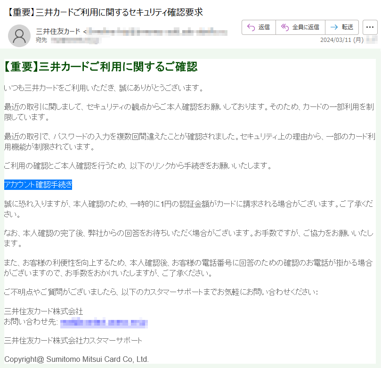Click the paragraph starting なお、本人確認の完了後
This screenshot has height=368, width=381.
(x=188, y=238)
